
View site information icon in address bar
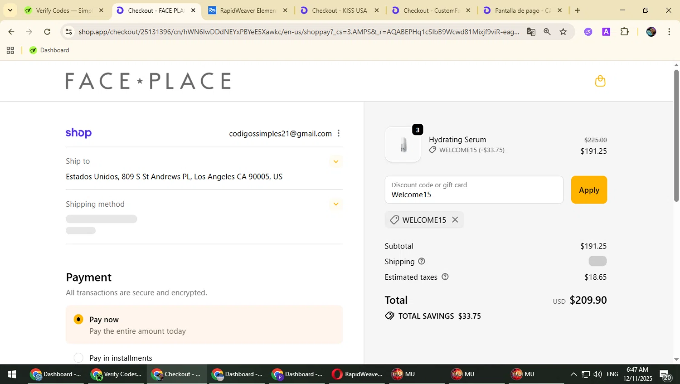[x=69, y=32]
